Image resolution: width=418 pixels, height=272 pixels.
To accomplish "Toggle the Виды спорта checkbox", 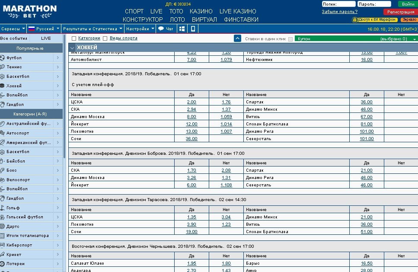I will 105,38.
